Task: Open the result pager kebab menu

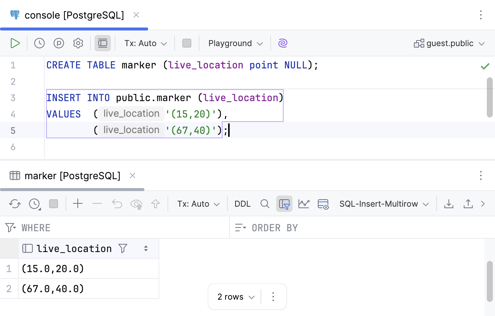Action: coord(273,297)
